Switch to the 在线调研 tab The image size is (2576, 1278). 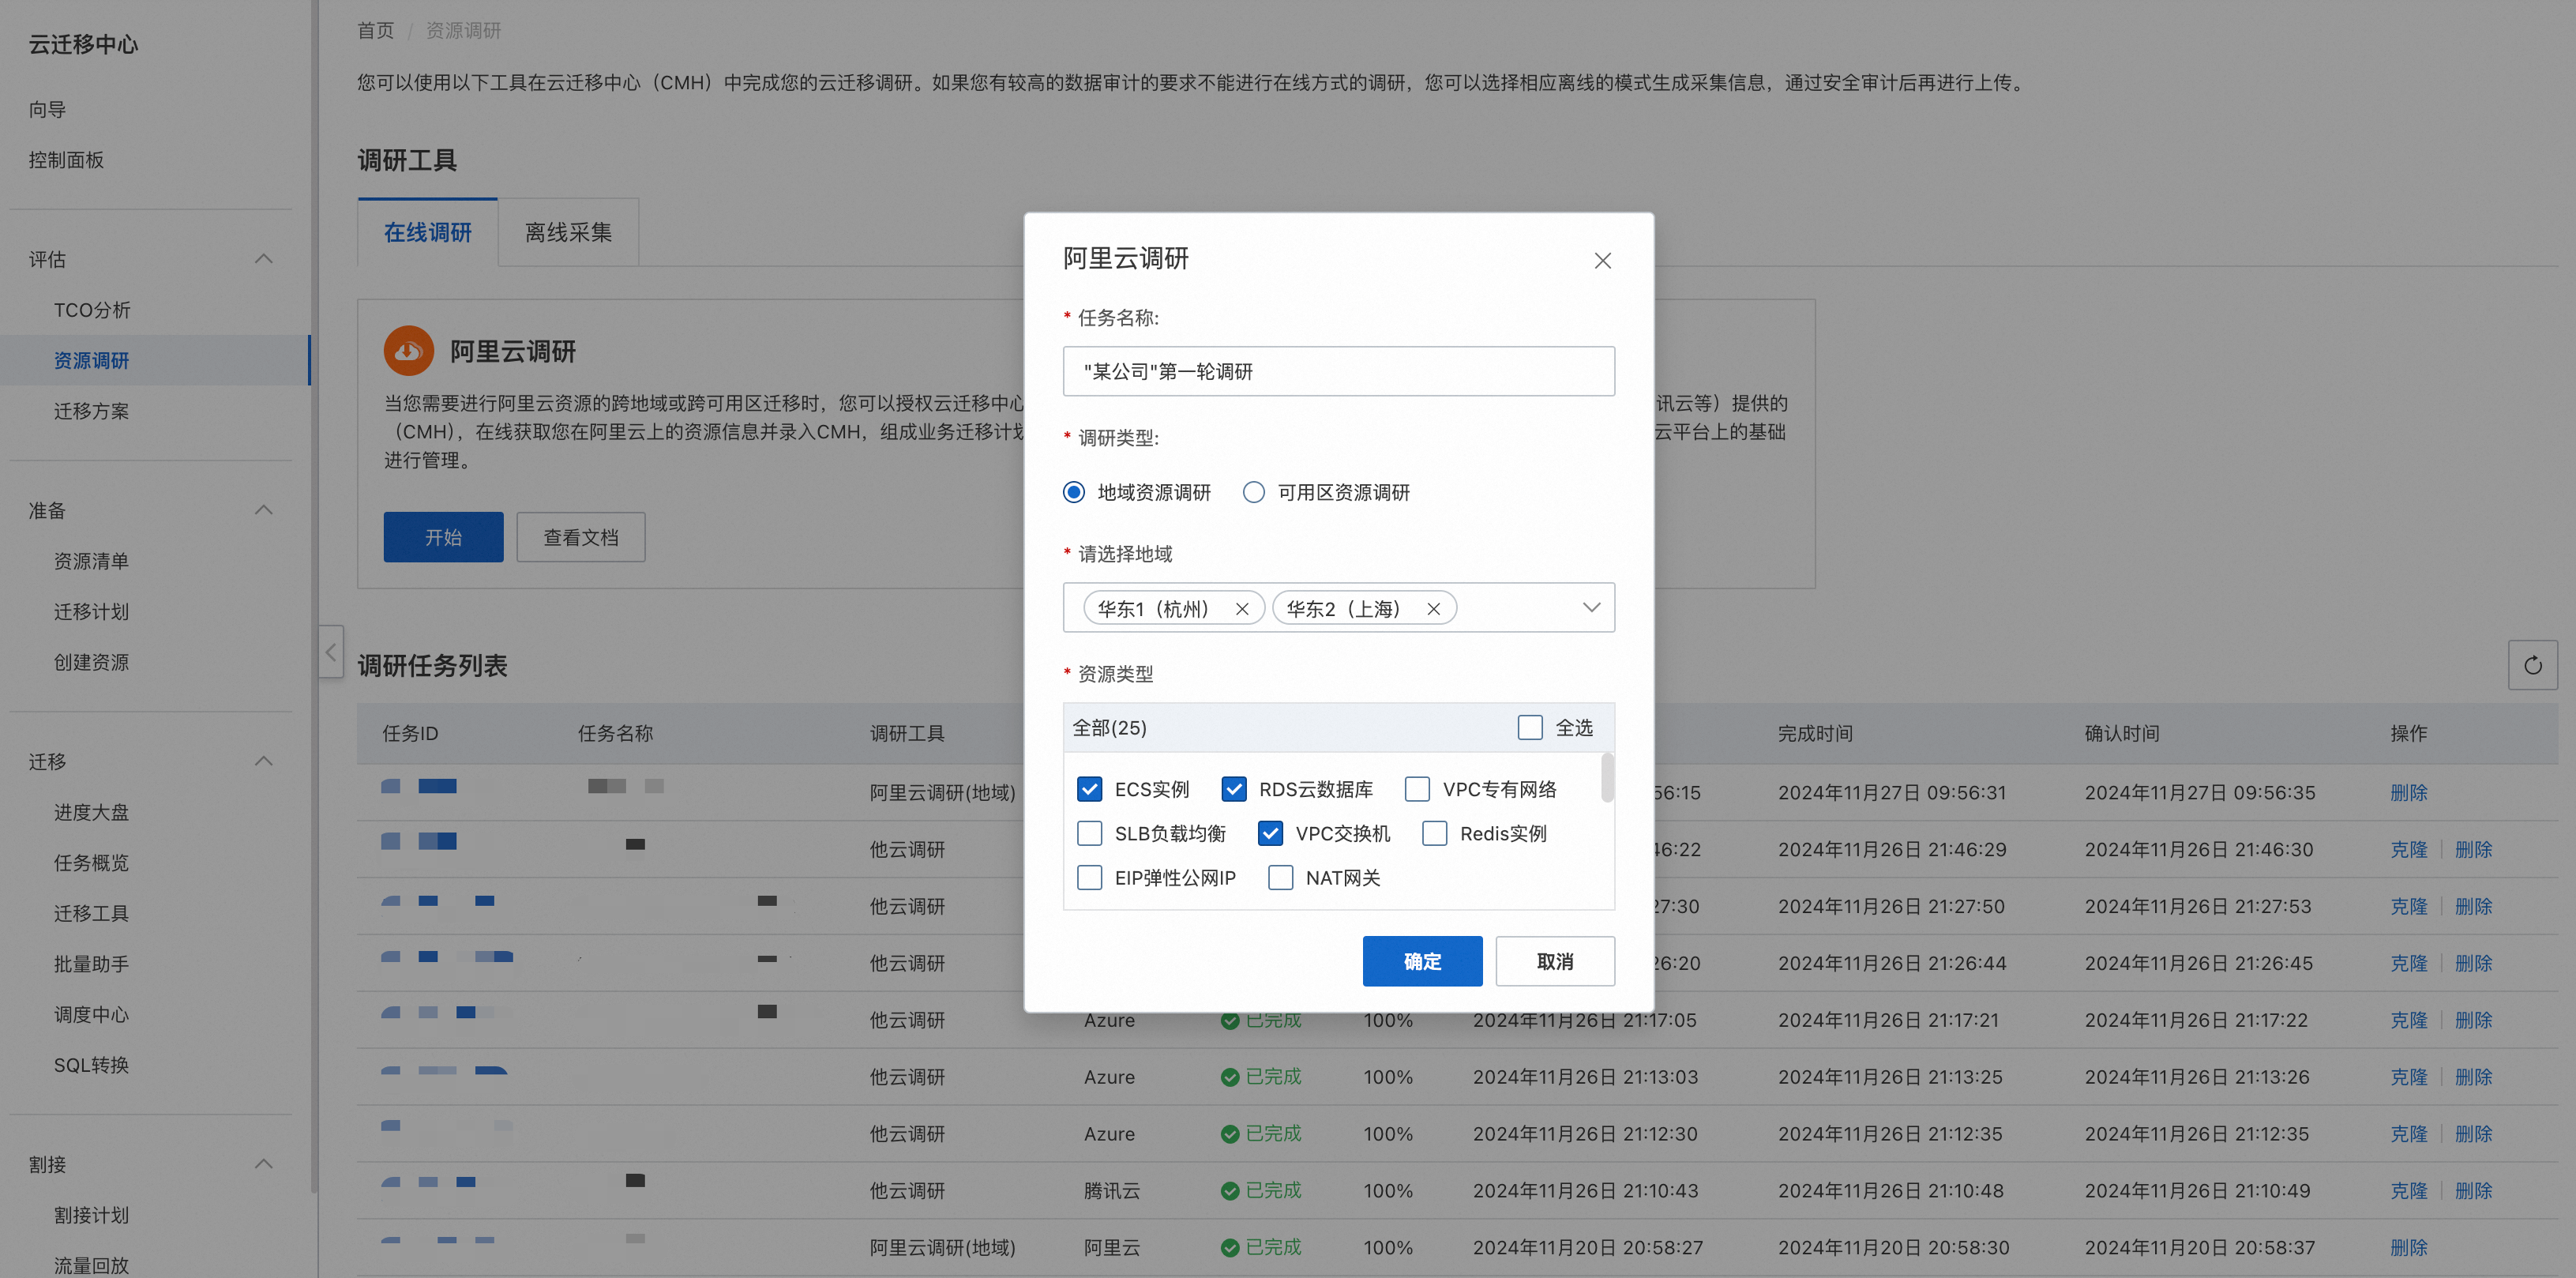coord(428,232)
